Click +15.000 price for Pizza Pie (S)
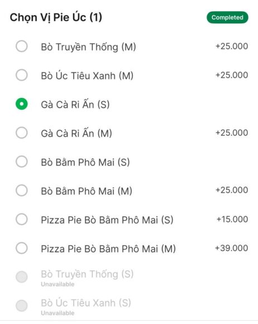This screenshot has height=324, width=258. point(232,219)
